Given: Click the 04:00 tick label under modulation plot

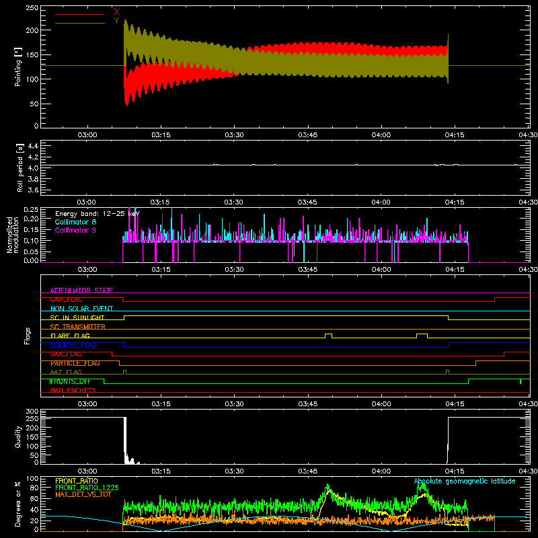Looking at the screenshot, I should (381, 270).
